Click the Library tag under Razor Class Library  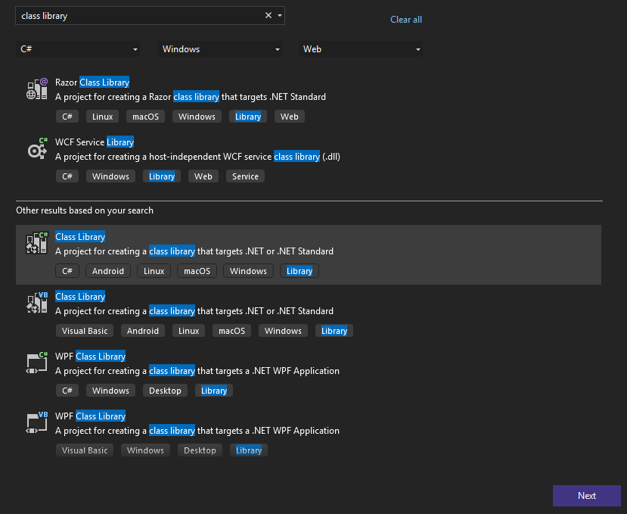[248, 117]
